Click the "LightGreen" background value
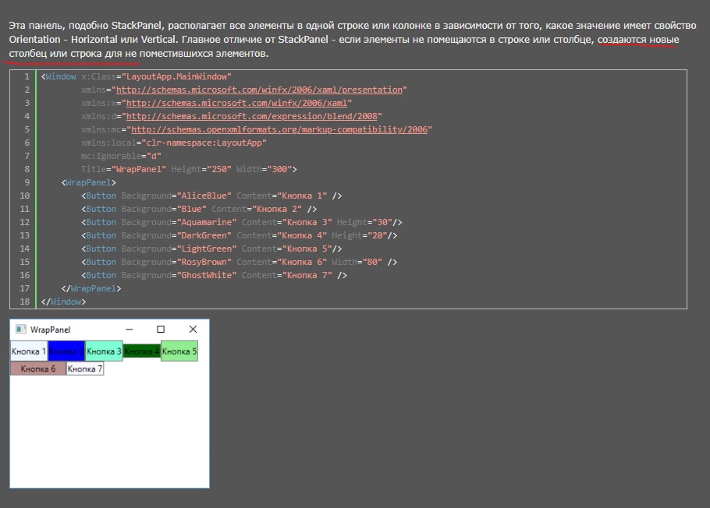The image size is (710, 508). tap(207, 249)
